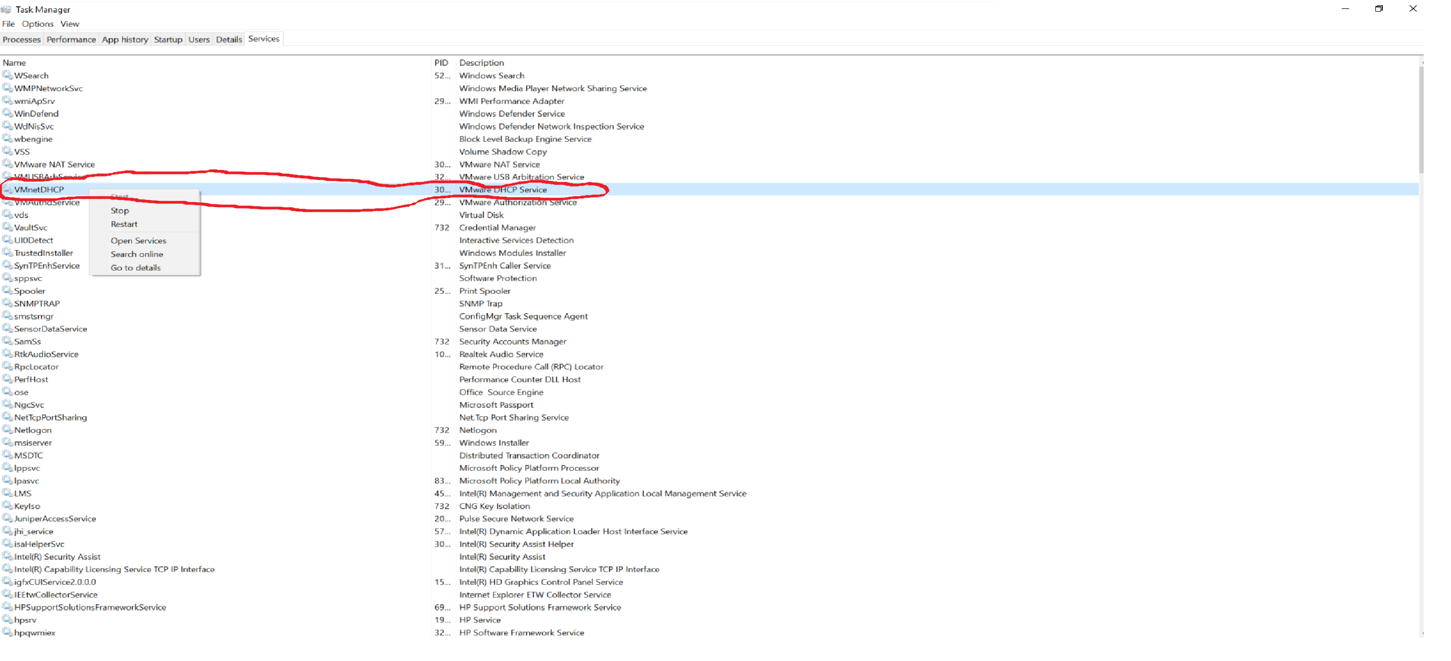The height and width of the screenshot is (661, 1451).
Task: Click the icon beside VMware NAT Service
Action: [7, 164]
